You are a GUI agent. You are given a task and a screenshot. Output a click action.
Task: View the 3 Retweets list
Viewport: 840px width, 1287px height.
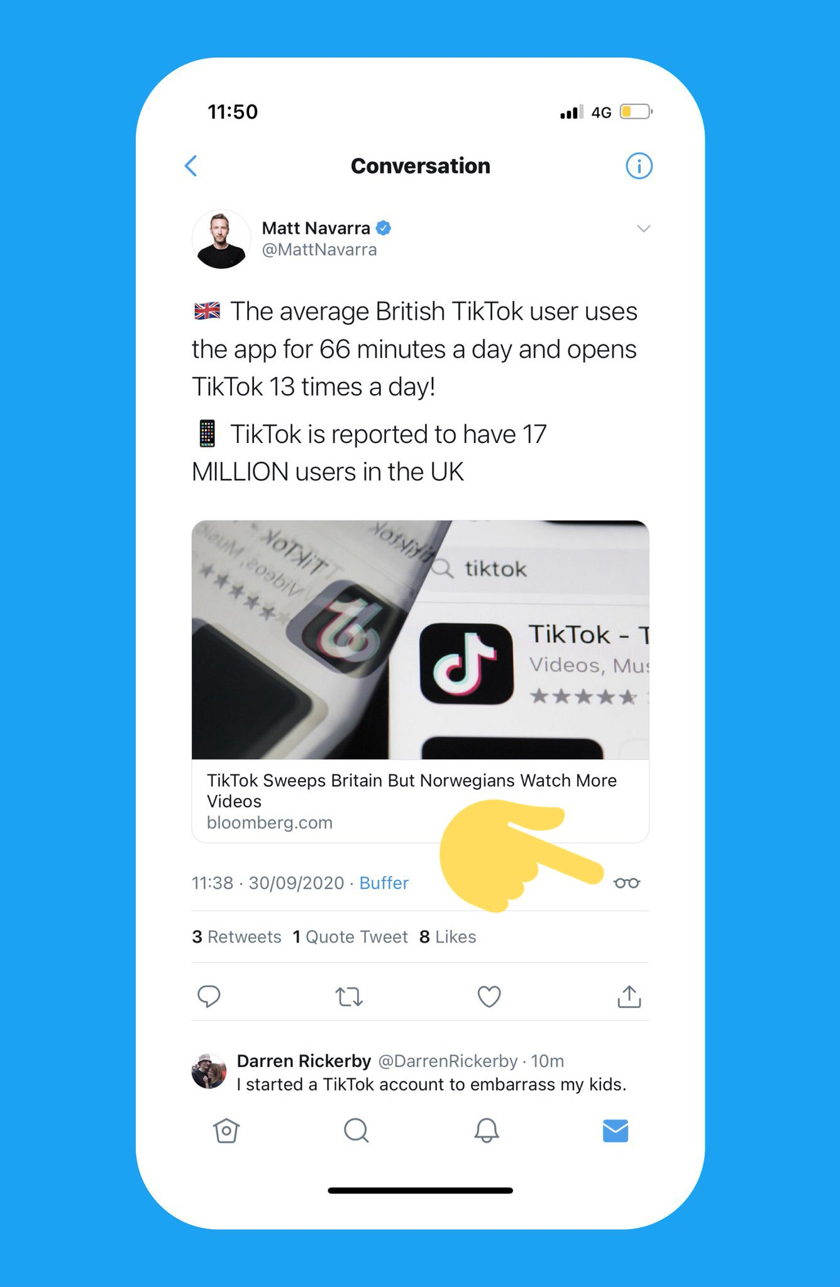tap(236, 936)
